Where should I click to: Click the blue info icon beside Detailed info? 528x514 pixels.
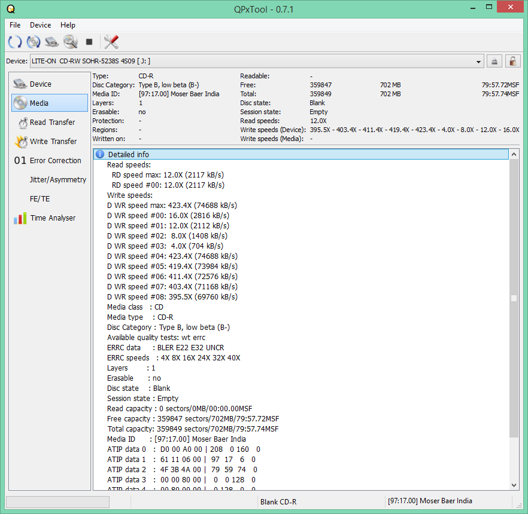(x=100, y=154)
